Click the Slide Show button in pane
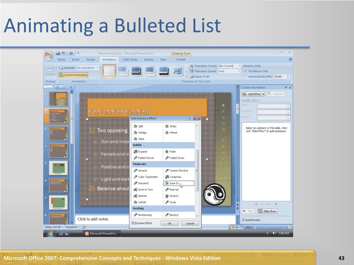354x265 pixels. pyautogui.click(x=268, y=211)
